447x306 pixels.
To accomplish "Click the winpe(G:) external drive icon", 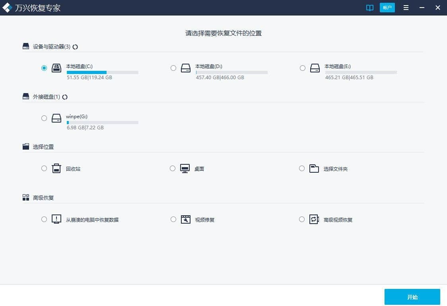I will tap(56, 118).
